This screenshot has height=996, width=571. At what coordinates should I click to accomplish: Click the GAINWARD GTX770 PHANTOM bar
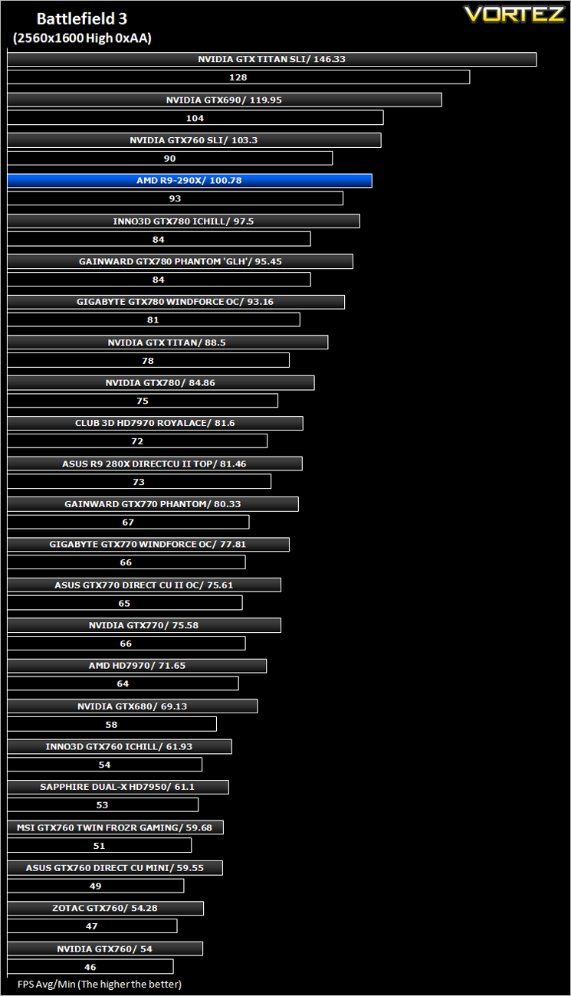153,504
